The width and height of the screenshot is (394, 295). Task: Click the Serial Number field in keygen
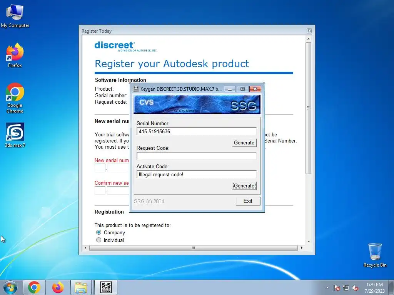pos(197,131)
